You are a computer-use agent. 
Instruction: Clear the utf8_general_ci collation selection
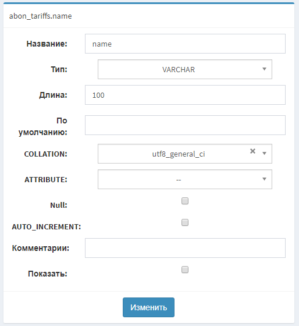click(x=252, y=151)
